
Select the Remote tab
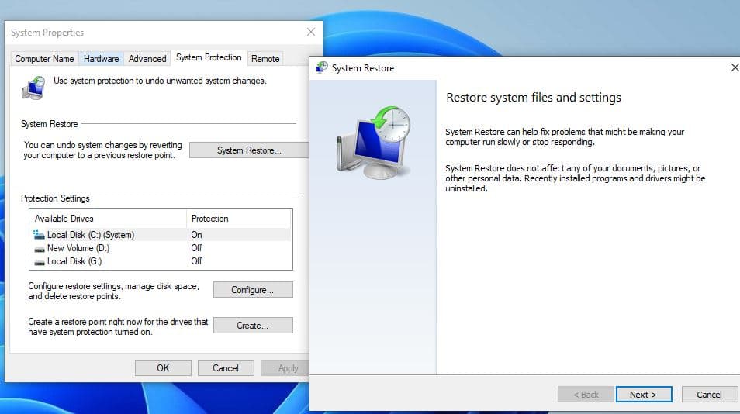tap(265, 59)
